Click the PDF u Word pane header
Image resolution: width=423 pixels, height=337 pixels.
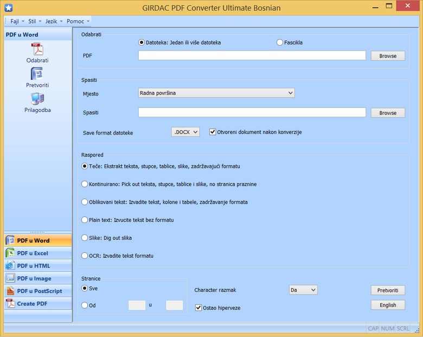click(x=38, y=35)
